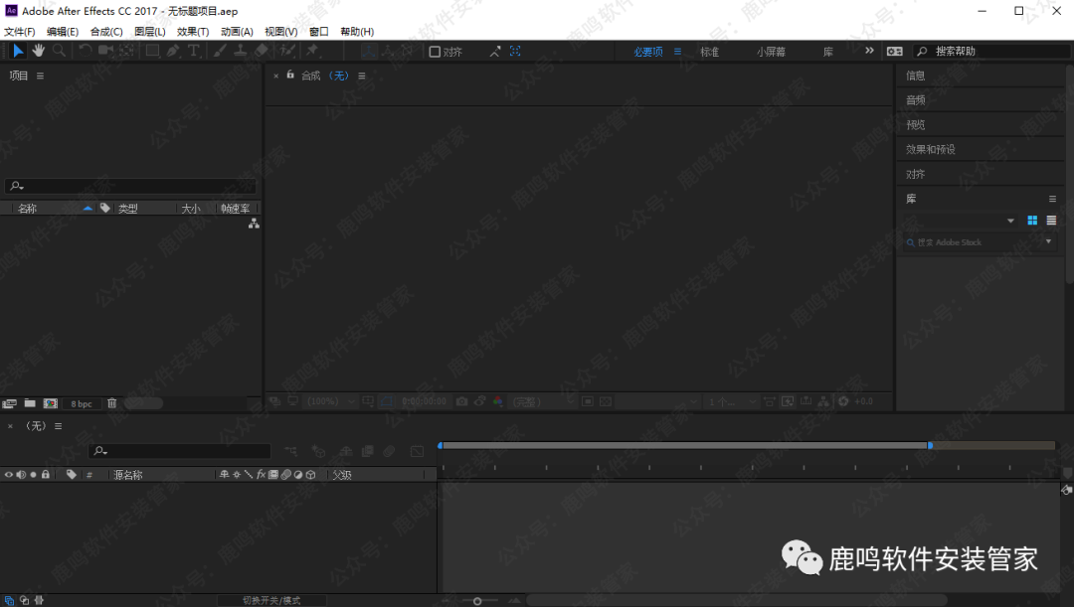Click the timeline zoom slider at bottom
This screenshot has height=607, width=1074.
[x=478, y=600]
